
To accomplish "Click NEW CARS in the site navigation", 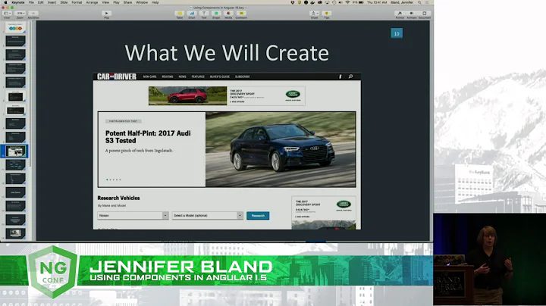I will [149, 76].
